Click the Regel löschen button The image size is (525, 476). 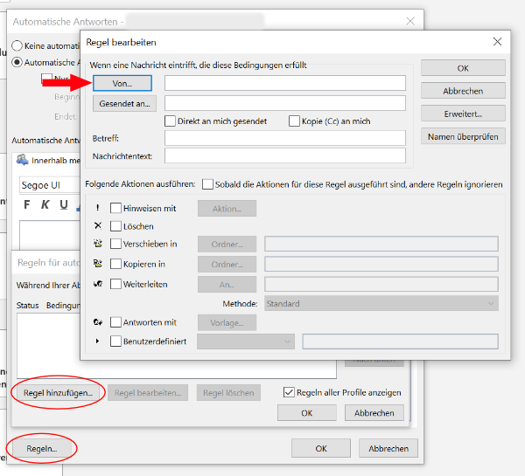228,393
